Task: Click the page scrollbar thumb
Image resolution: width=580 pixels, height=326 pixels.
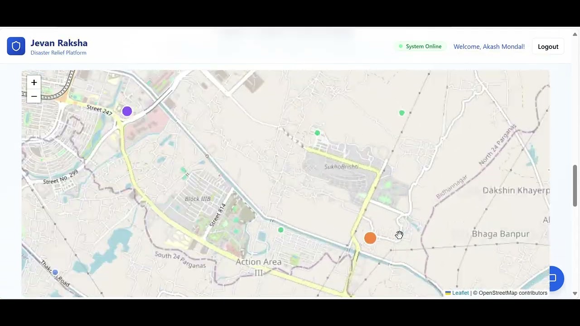Action: tap(575, 186)
